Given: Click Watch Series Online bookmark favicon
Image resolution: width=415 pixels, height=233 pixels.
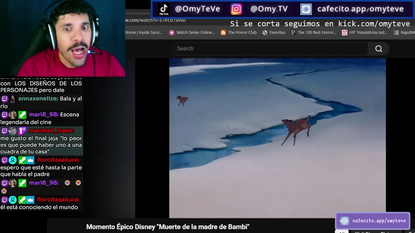Looking at the screenshot, I should click(172, 32).
